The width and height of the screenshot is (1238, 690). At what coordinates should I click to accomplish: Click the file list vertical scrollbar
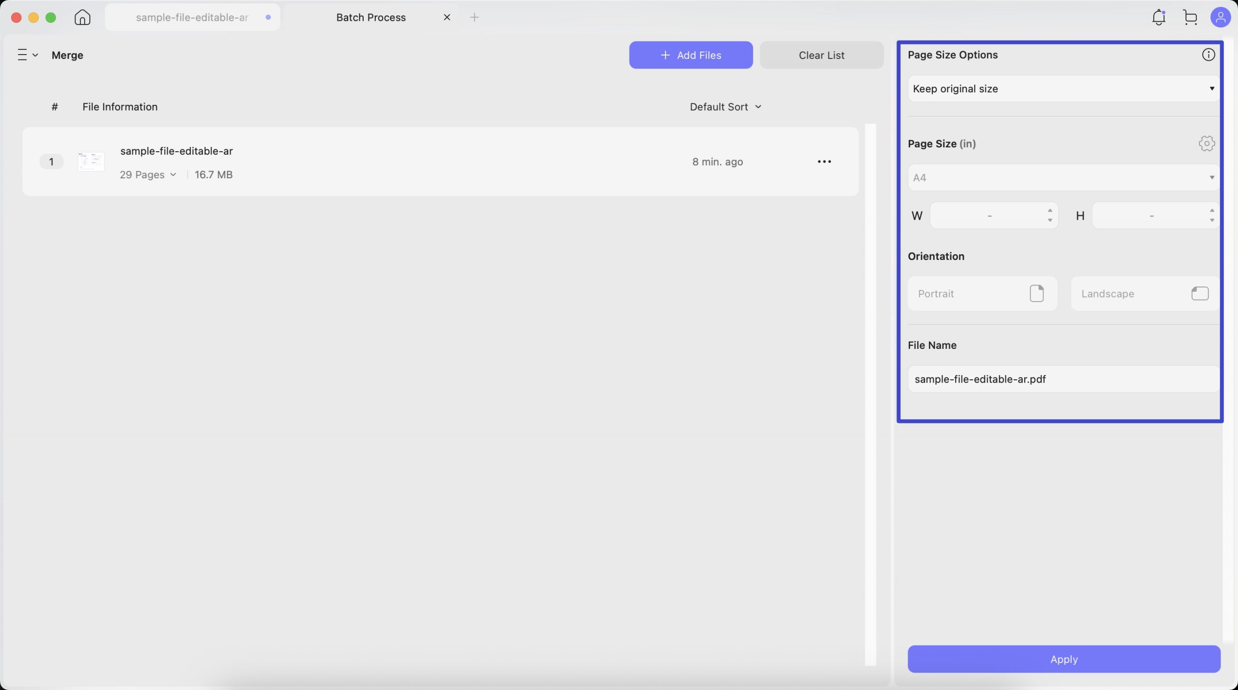point(870,394)
